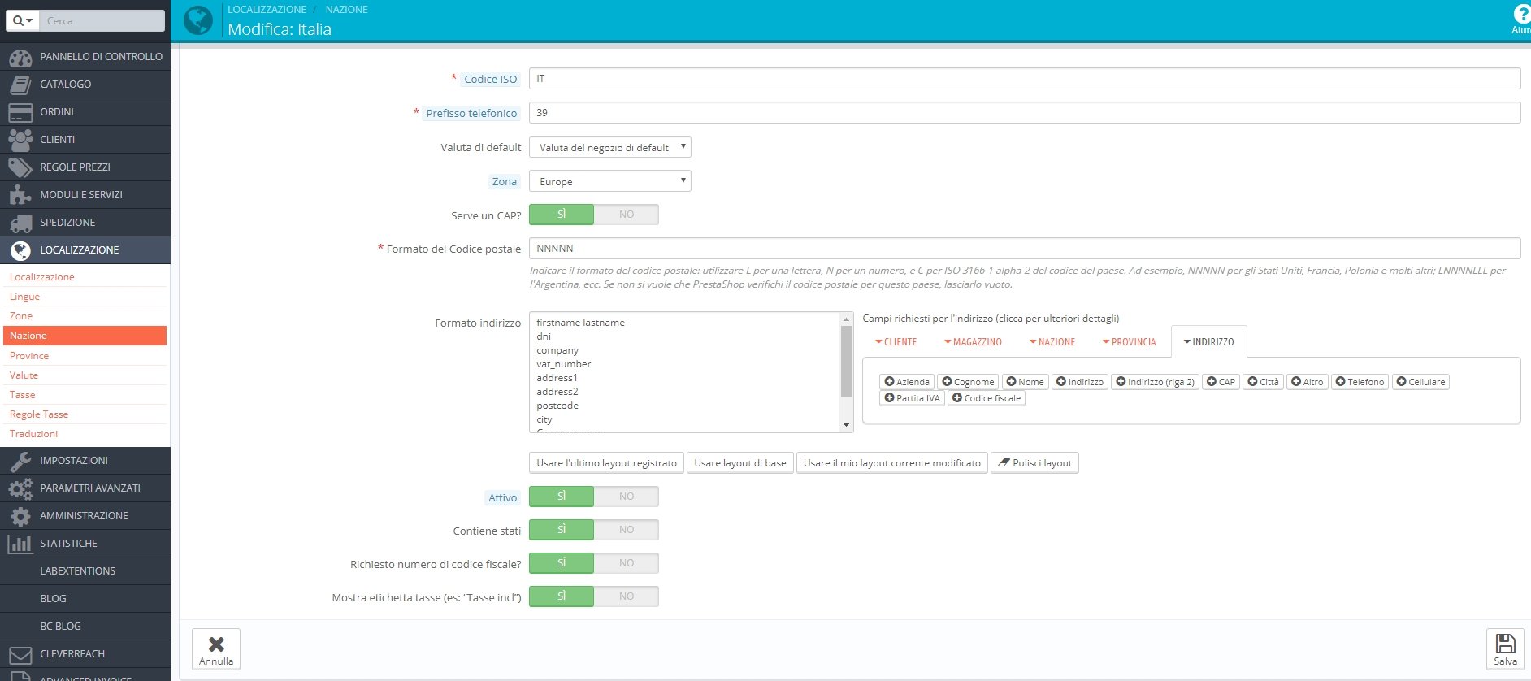Click the Statistiche bar chart icon
This screenshot has width=1531, height=681.
[20, 544]
